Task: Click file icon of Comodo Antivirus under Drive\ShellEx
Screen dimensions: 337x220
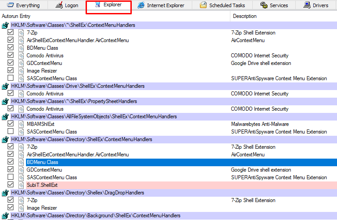Action: 21,94
